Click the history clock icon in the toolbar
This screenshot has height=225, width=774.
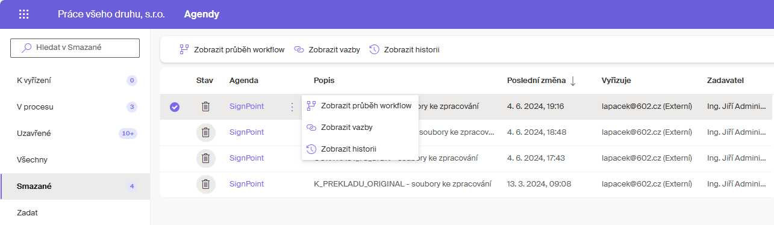[x=374, y=50]
